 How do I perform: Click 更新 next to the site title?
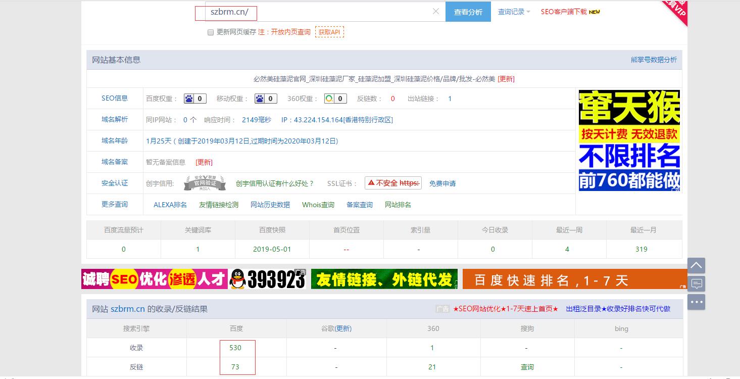506,79
